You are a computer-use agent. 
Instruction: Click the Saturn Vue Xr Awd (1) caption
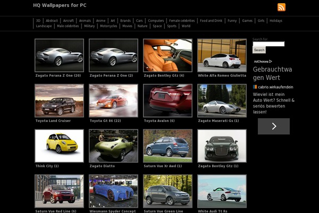[x=163, y=166]
